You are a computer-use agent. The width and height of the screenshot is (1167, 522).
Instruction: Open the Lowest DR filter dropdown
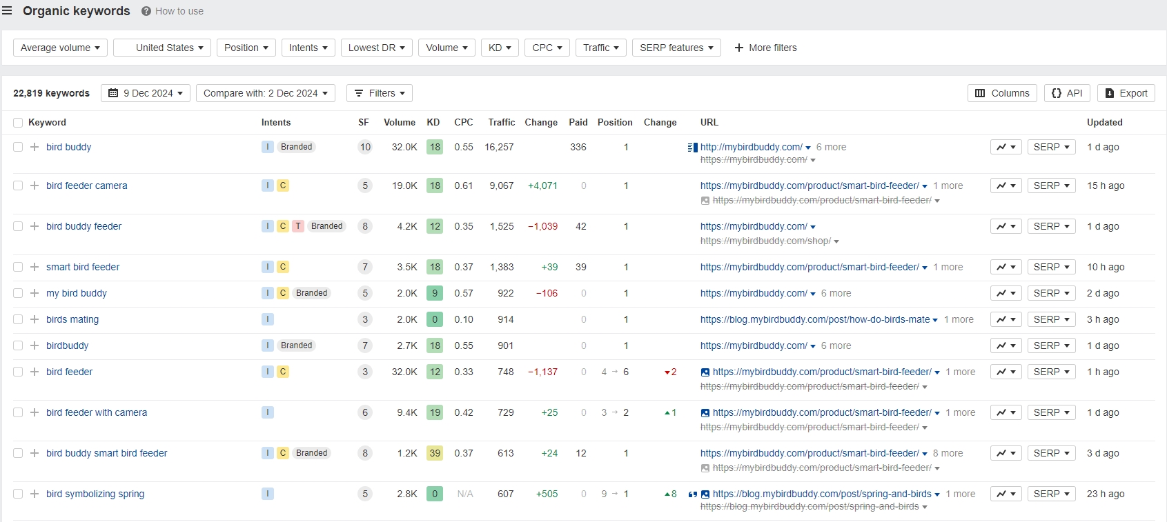(377, 48)
